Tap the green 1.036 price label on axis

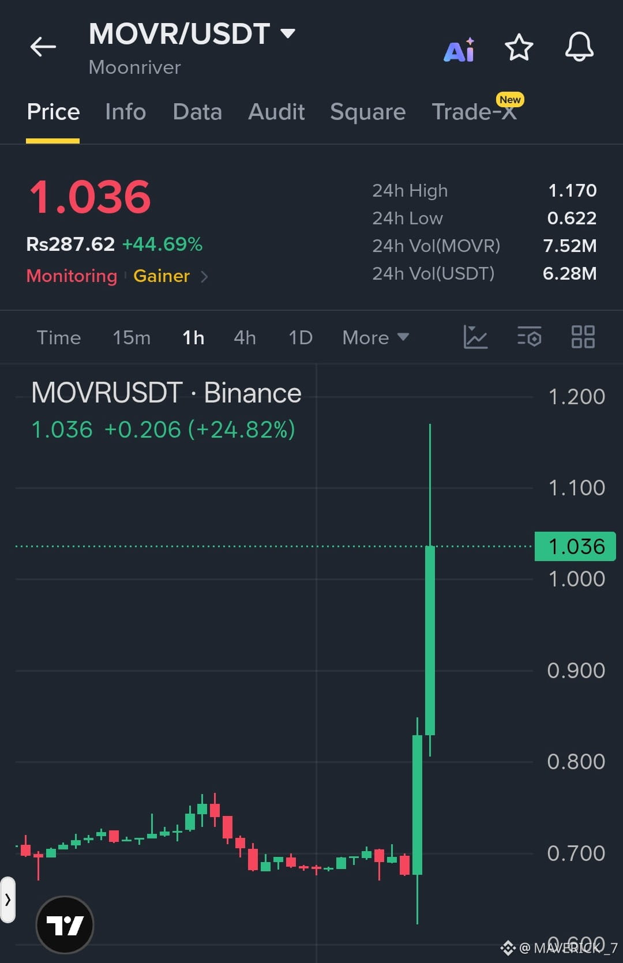coord(575,546)
